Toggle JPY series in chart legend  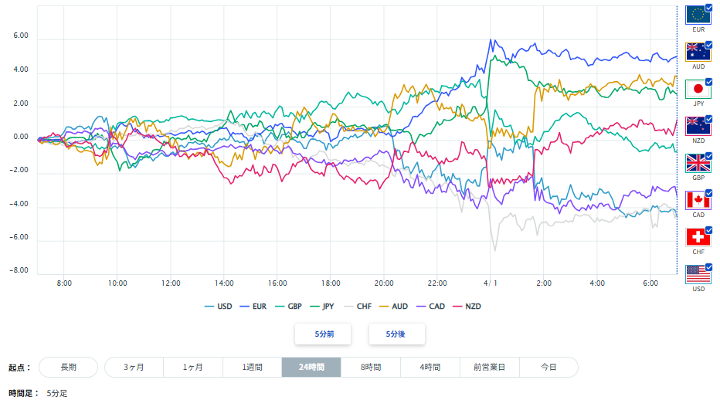pos(322,307)
